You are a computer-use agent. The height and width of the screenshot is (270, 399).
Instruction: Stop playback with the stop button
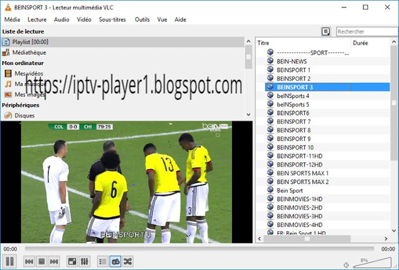pos(42,261)
